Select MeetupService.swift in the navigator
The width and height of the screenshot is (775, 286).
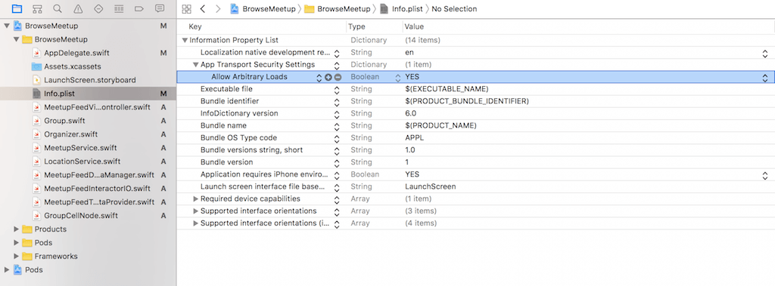coord(80,147)
